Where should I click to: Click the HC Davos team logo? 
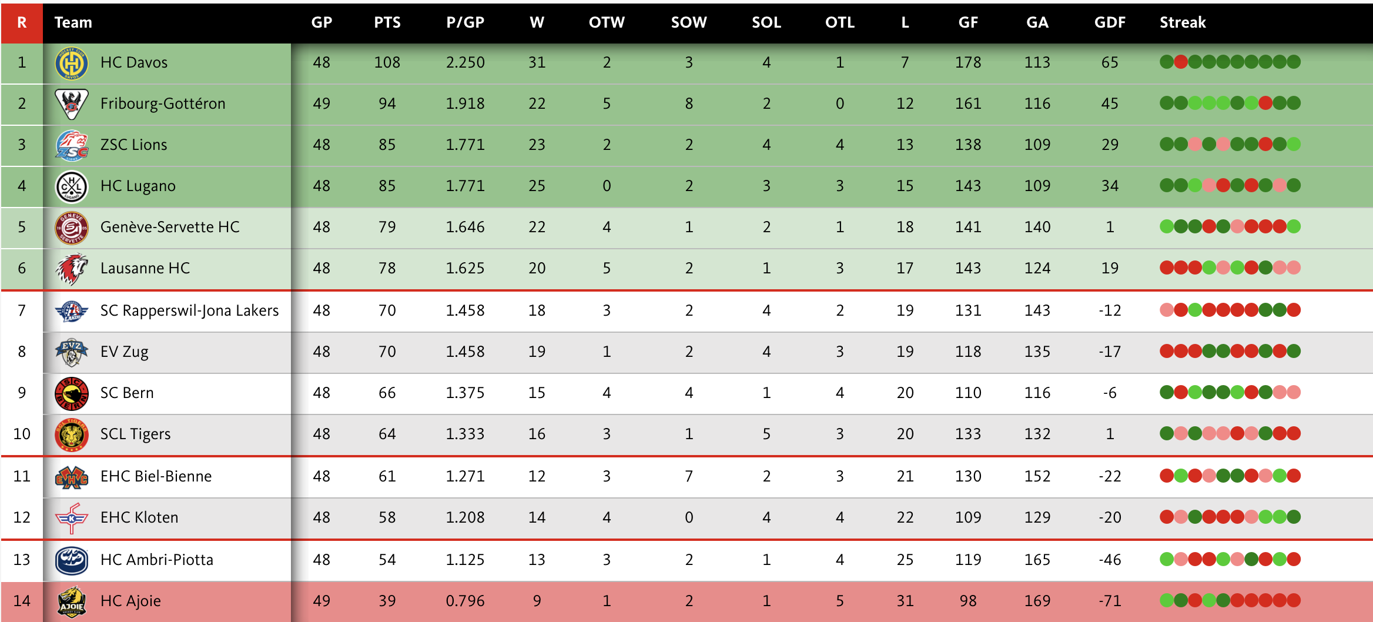pos(71,63)
